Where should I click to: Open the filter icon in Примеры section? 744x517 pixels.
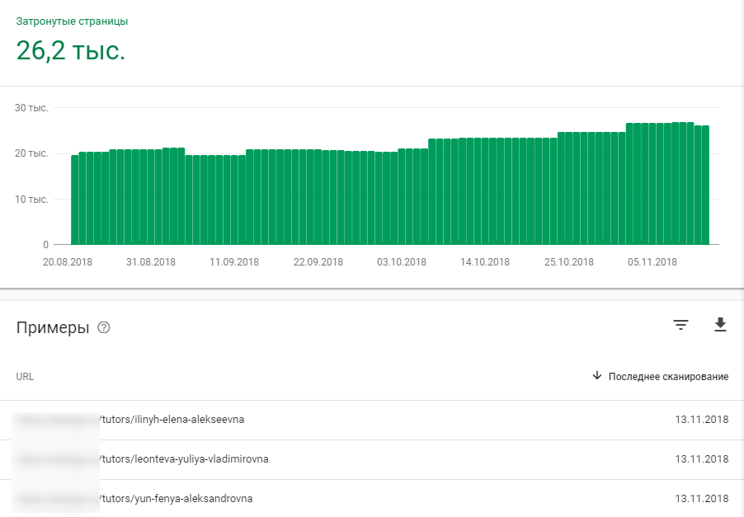680,325
